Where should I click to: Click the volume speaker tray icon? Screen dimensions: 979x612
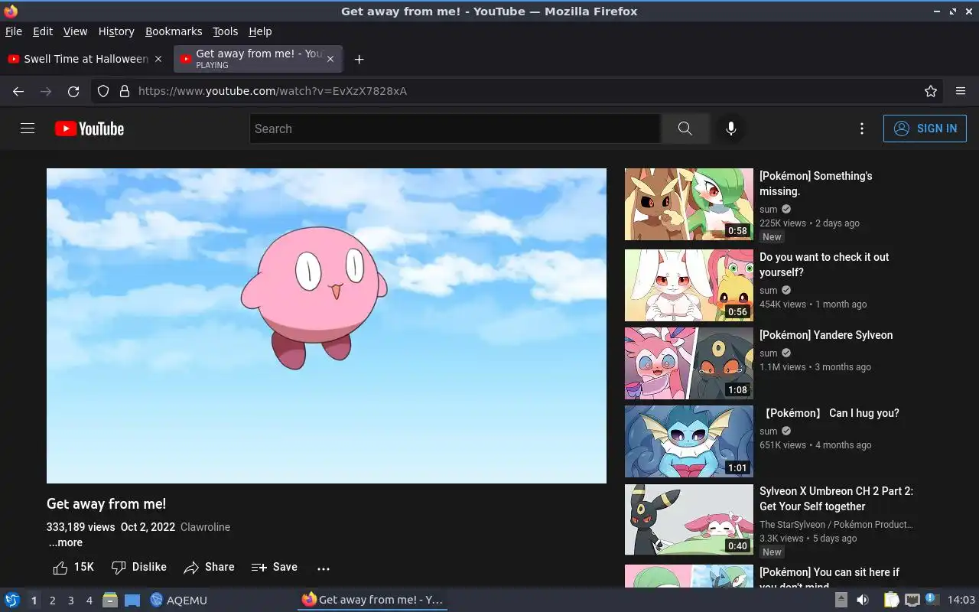[x=862, y=600]
